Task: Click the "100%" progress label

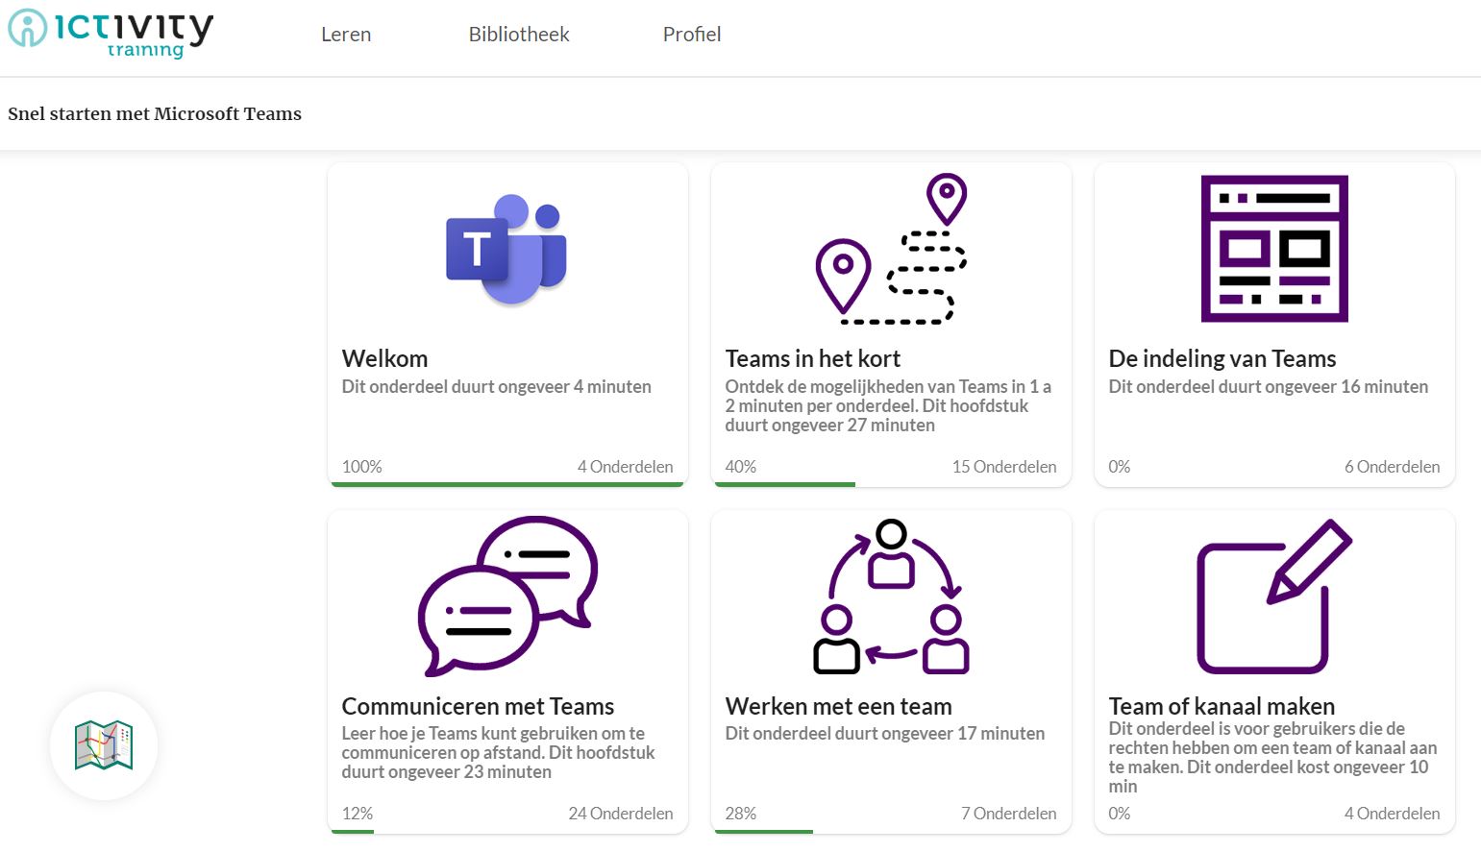Action: point(361,466)
